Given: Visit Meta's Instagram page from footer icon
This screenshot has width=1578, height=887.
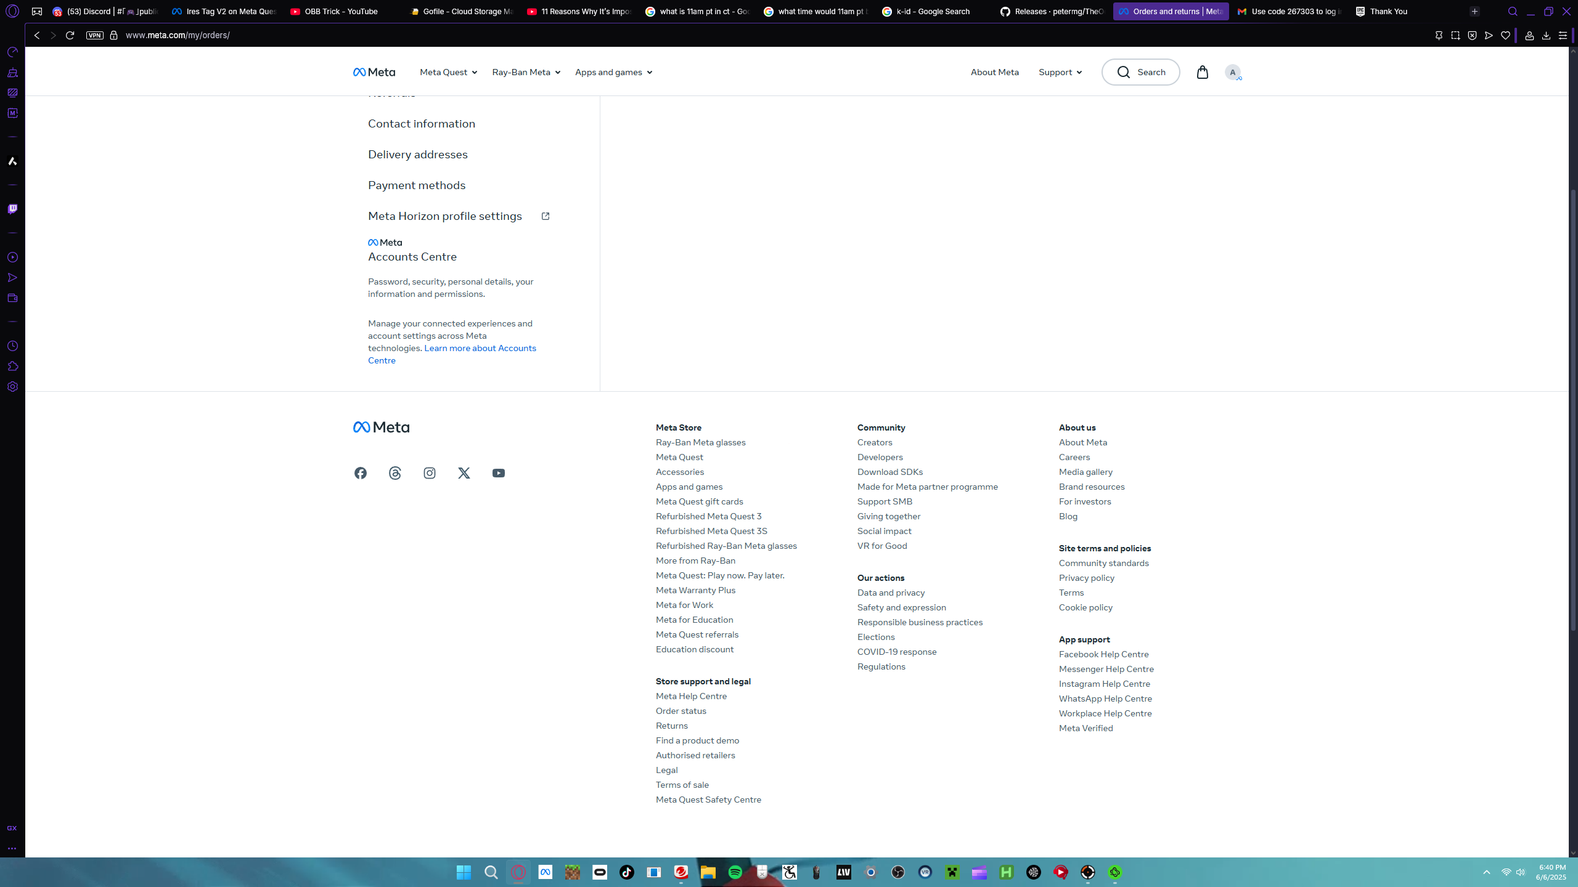Looking at the screenshot, I should (430, 473).
